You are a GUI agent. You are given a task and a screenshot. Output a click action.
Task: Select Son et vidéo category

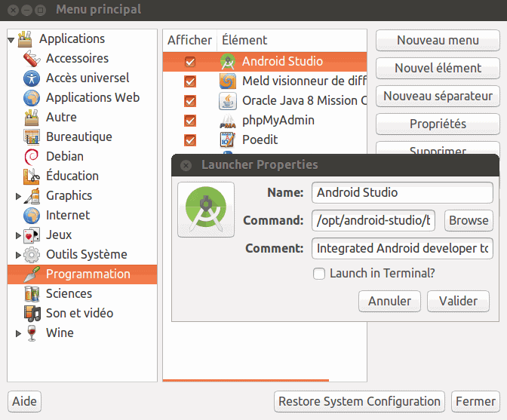pos(79,314)
